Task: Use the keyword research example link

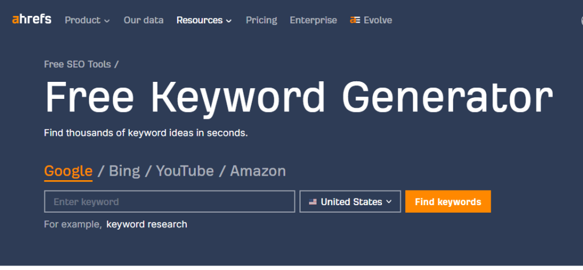Action: point(146,224)
